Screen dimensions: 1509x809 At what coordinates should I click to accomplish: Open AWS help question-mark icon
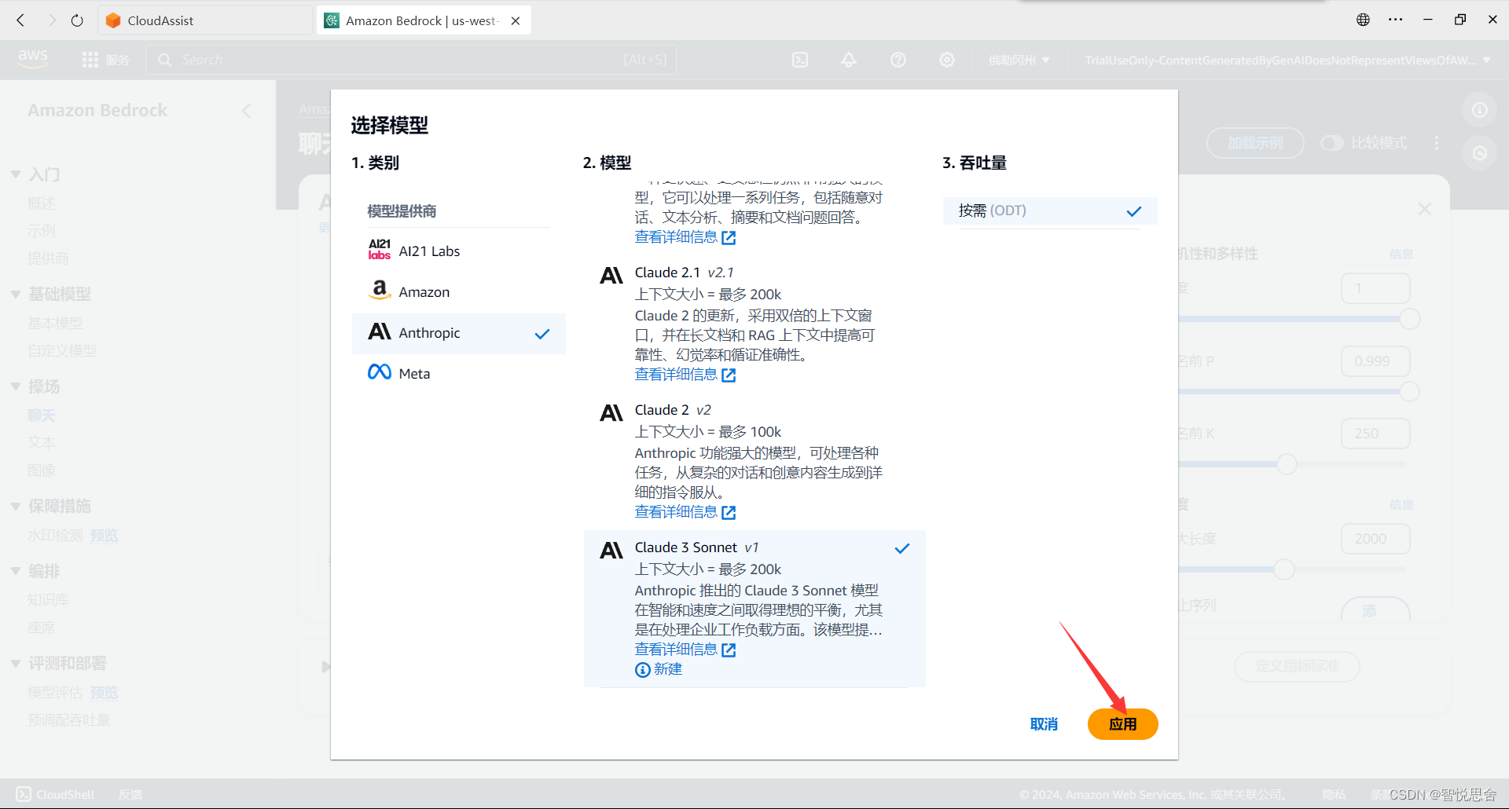pos(898,60)
